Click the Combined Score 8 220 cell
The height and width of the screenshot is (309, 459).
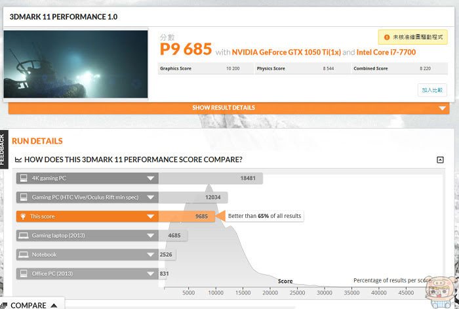[x=399, y=68]
